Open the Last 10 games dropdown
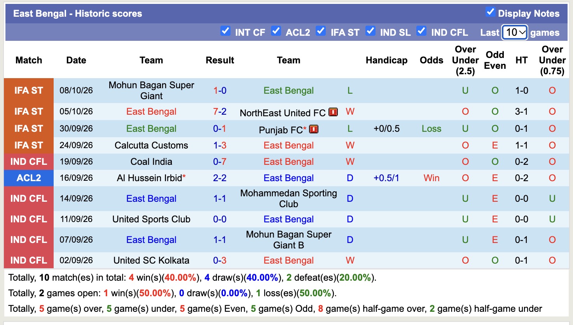Image resolution: width=573 pixels, height=325 pixels. tap(515, 32)
